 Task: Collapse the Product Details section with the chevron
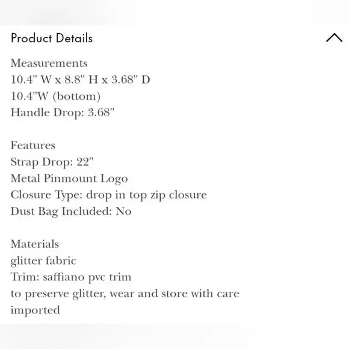pos(334,38)
